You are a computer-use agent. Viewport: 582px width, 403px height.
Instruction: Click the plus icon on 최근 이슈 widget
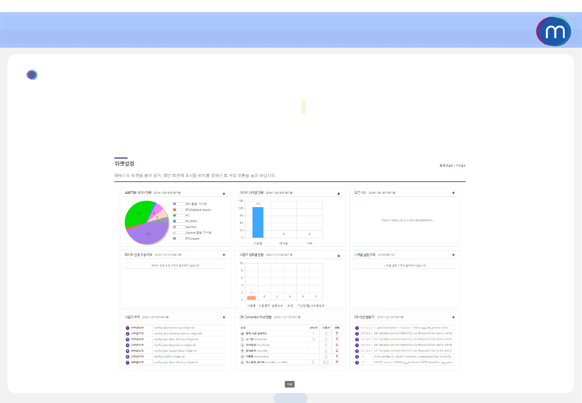[x=453, y=193]
